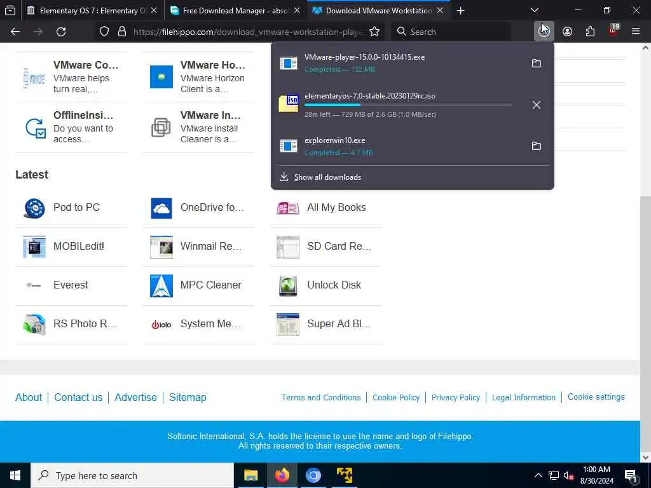651x488 pixels.
Task: Open the MOBILedit! link
Action: point(78,246)
